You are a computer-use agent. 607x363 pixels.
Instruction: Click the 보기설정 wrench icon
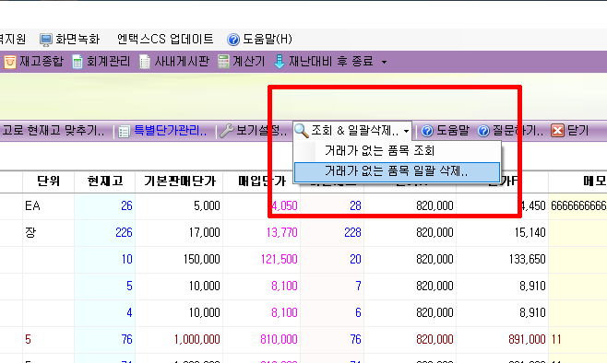226,131
